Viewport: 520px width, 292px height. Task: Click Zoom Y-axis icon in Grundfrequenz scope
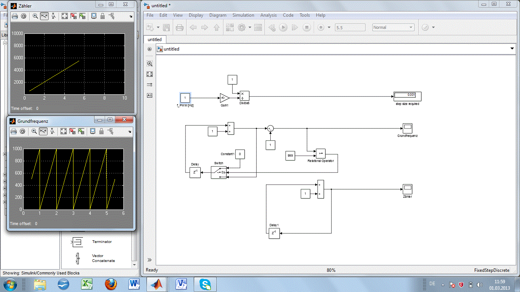[52, 131]
